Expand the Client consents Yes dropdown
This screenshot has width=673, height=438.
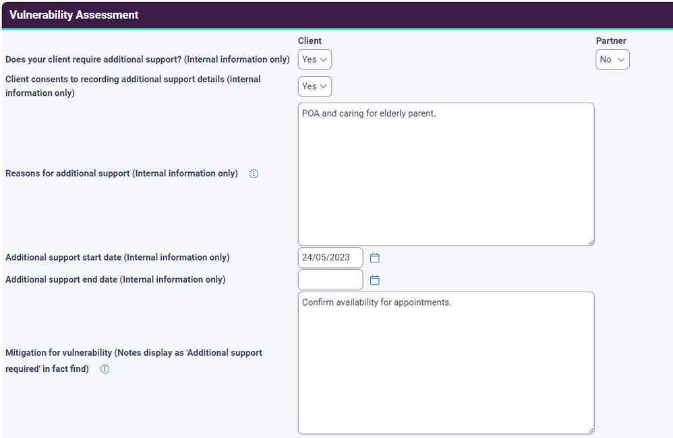click(x=315, y=86)
